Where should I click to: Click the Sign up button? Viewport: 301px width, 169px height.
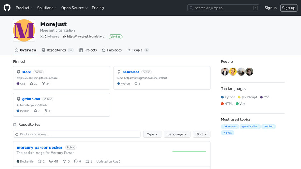(288, 8)
